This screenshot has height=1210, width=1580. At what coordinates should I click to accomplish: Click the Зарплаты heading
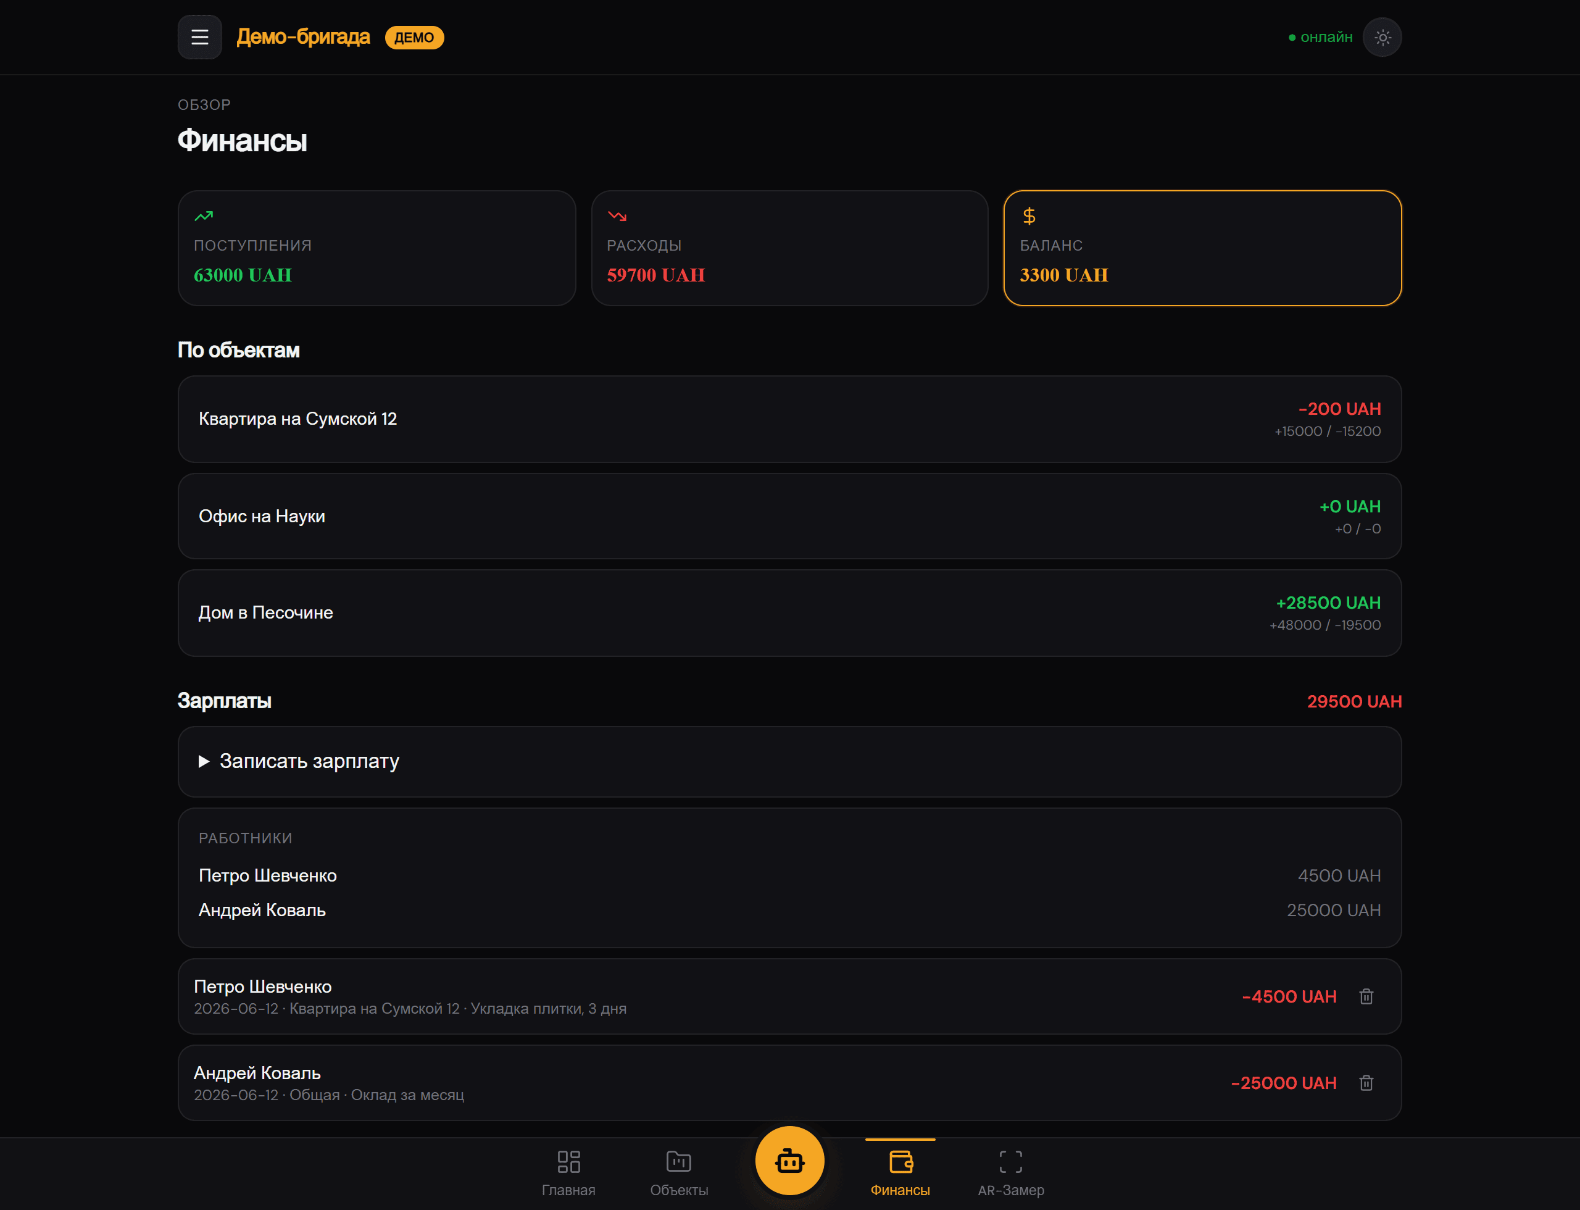pos(224,701)
